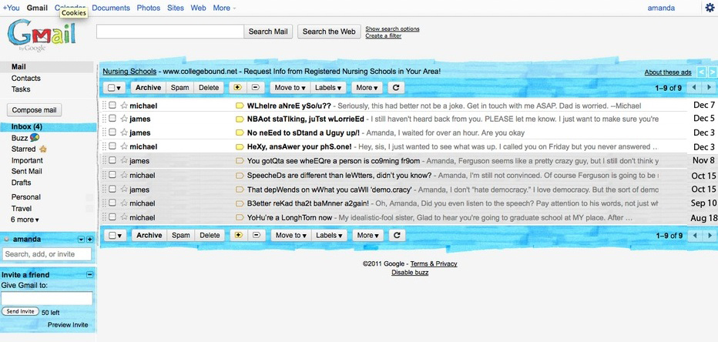Open the Inbox (4) folder
This screenshot has width=718, height=342.
27,126
